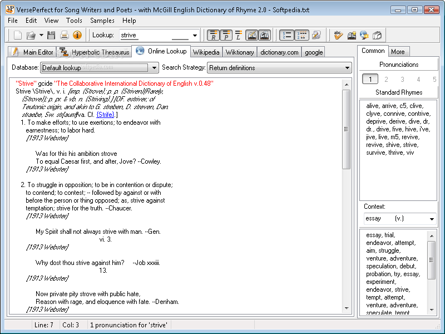Select pronunciation number 1

[x=370, y=79]
